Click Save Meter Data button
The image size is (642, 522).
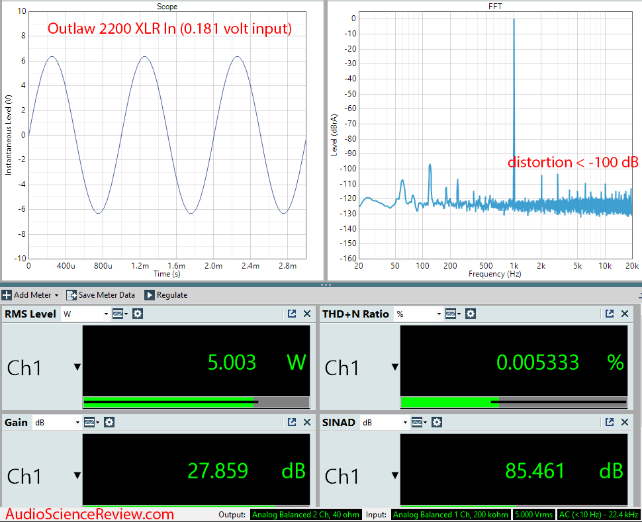(101, 295)
